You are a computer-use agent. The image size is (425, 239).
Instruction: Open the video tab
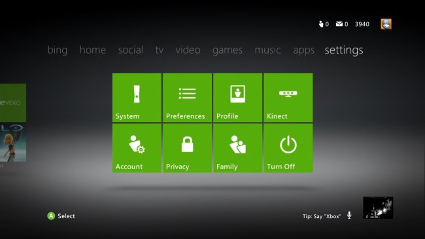coord(188,50)
